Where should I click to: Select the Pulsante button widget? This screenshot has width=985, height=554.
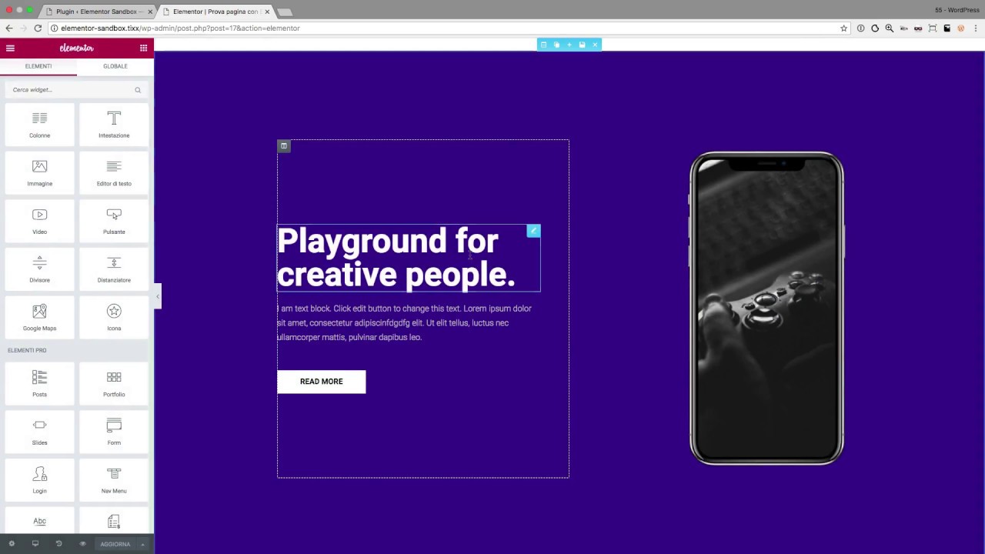114,220
